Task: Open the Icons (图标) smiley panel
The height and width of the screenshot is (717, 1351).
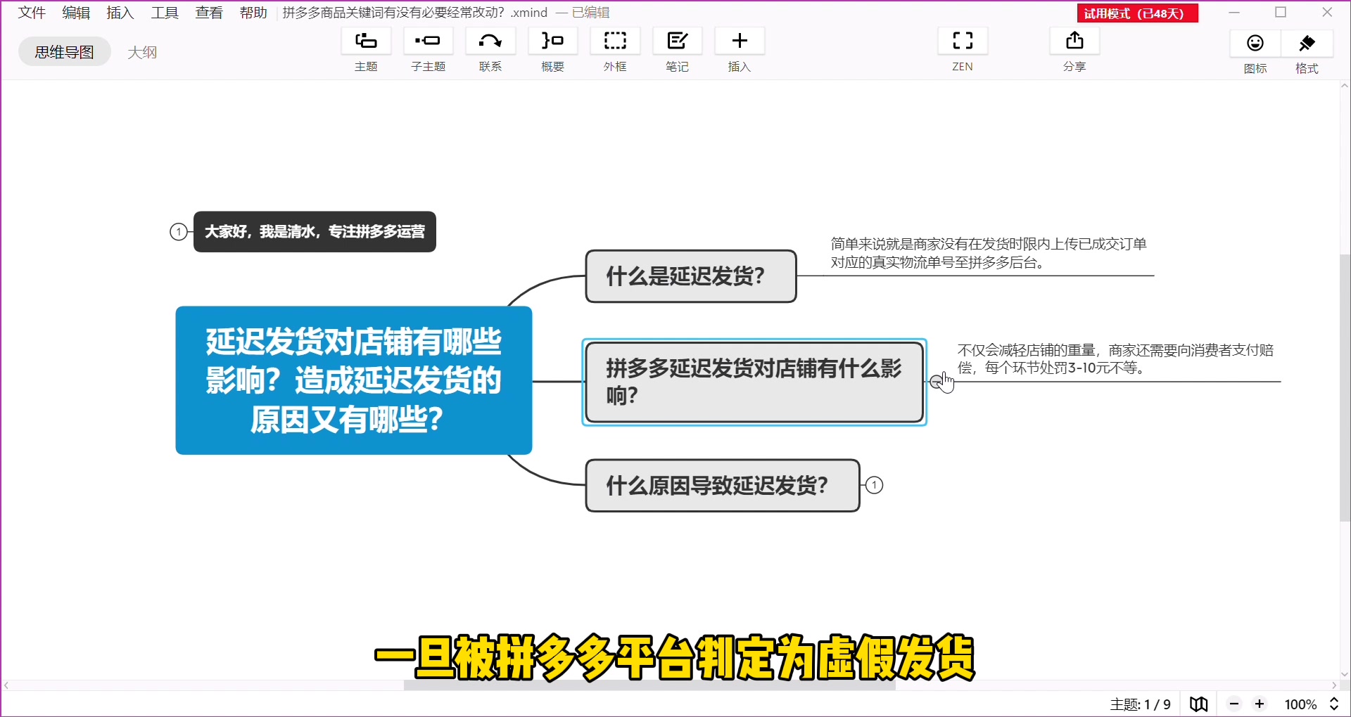Action: point(1255,44)
